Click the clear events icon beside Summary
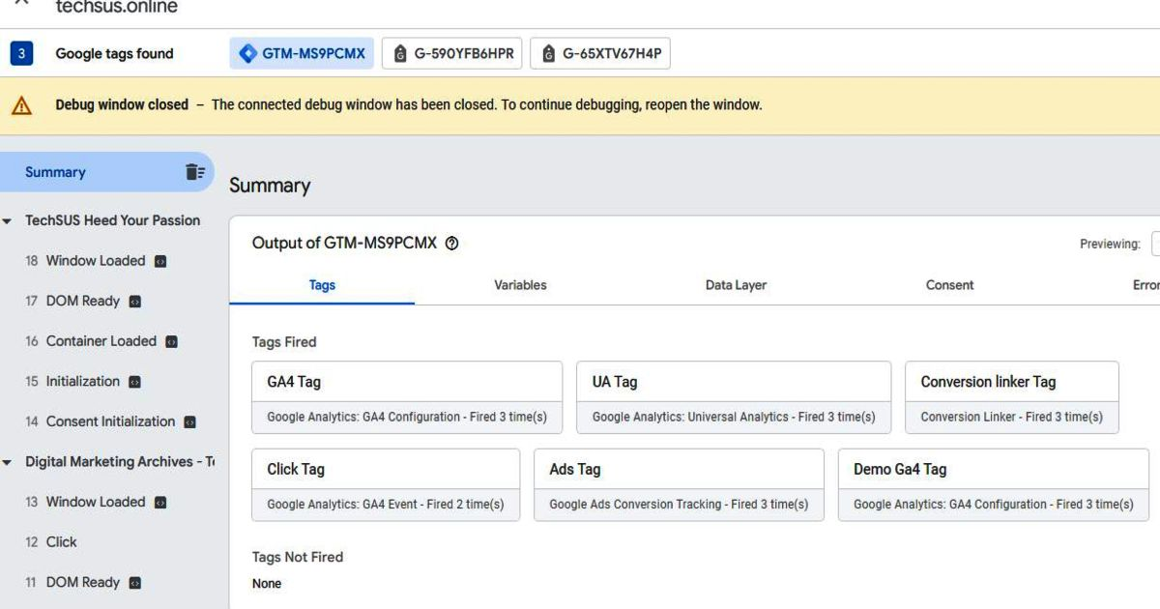This screenshot has width=1160, height=609. pos(195,172)
